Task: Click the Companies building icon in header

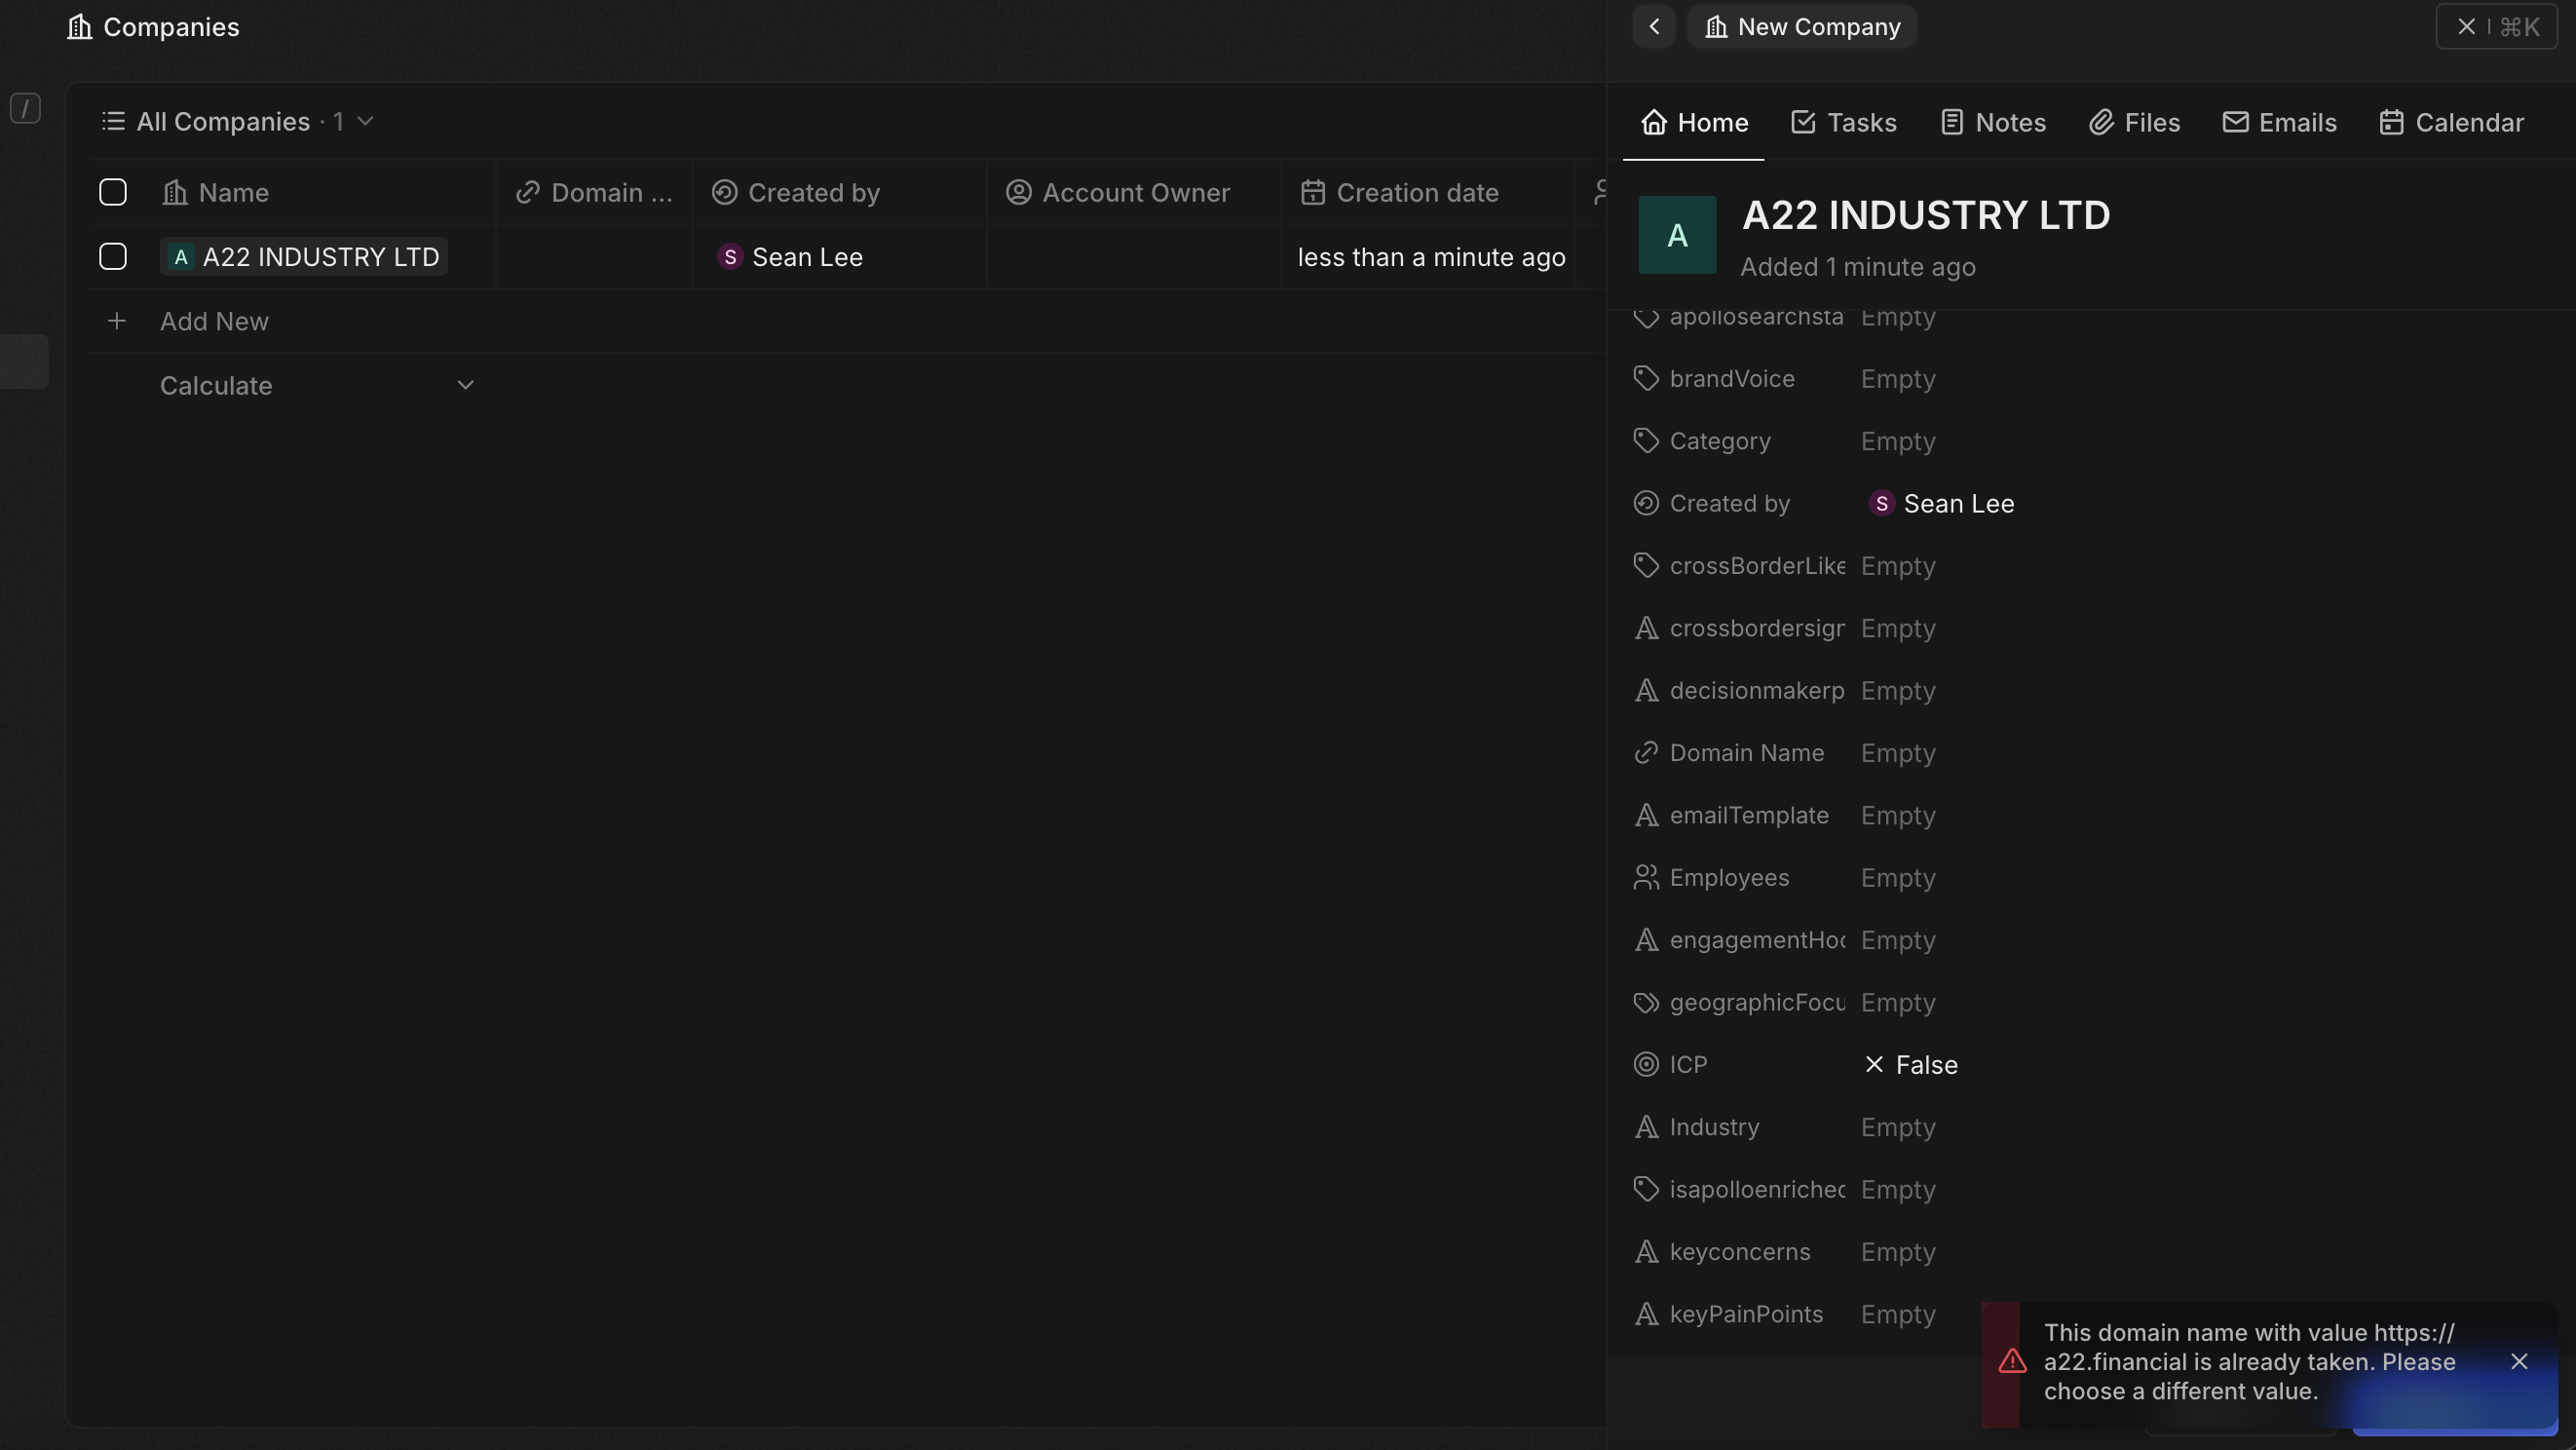Action: pyautogui.click(x=79, y=27)
